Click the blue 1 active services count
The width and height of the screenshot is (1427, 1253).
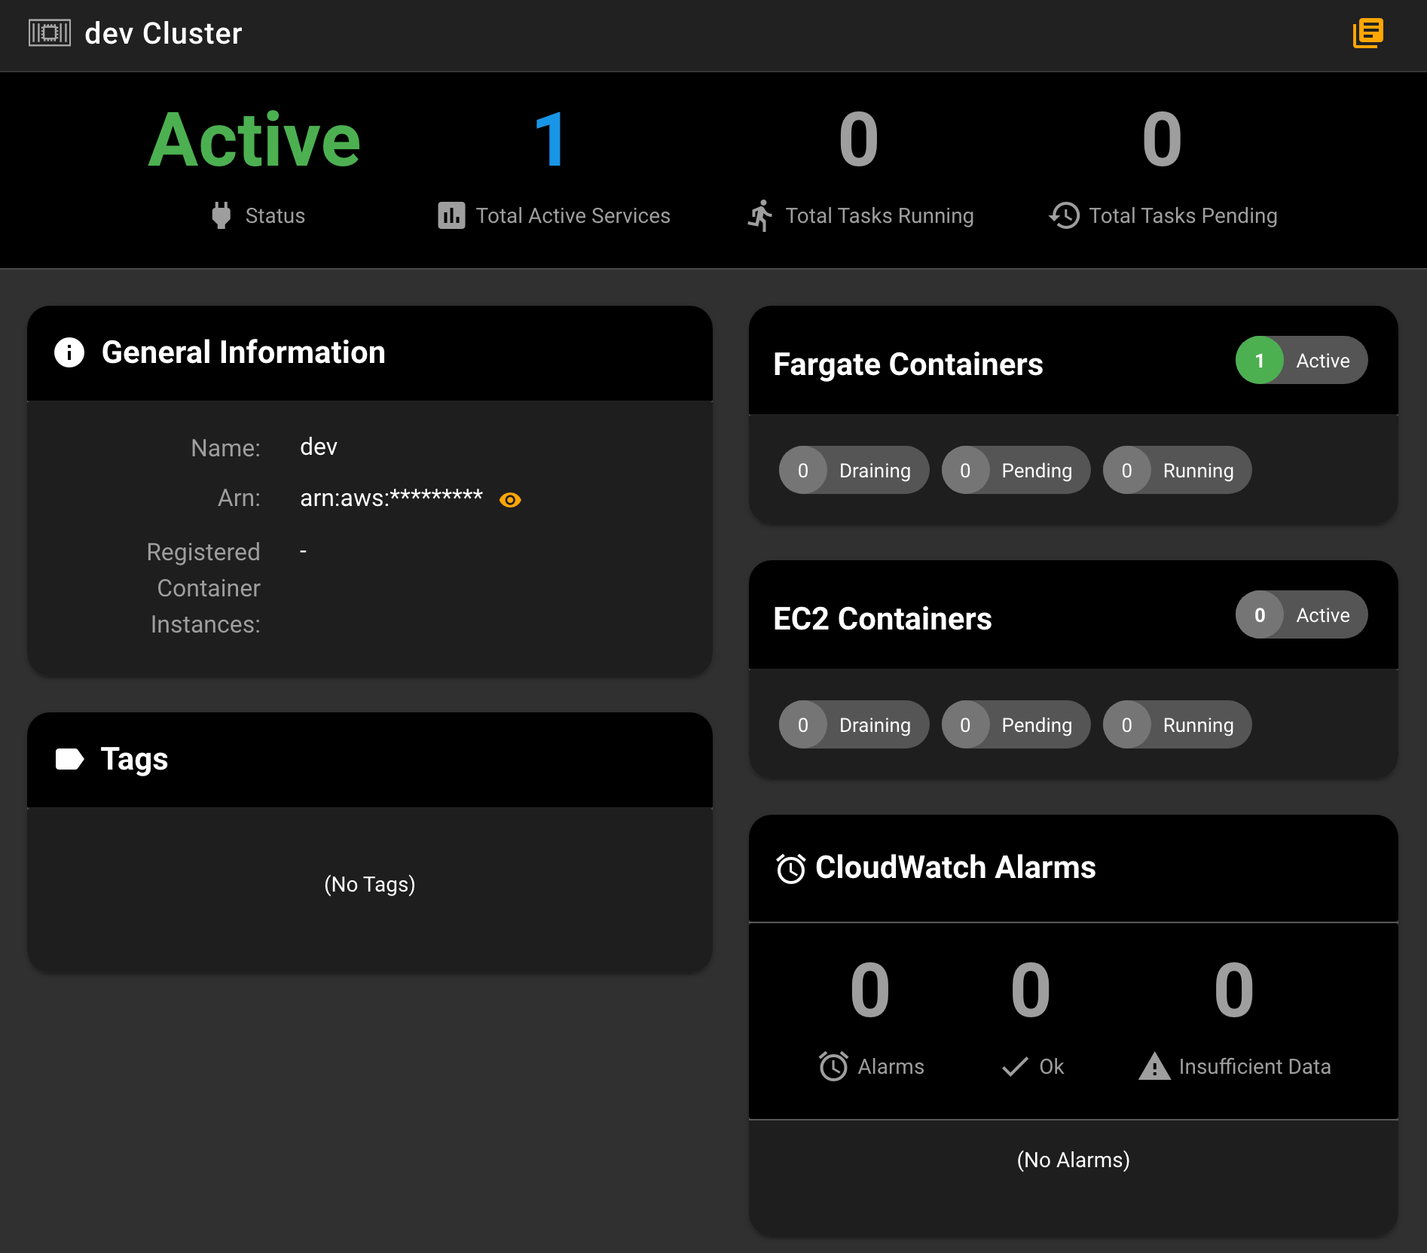pyautogui.click(x=550, y=140)
